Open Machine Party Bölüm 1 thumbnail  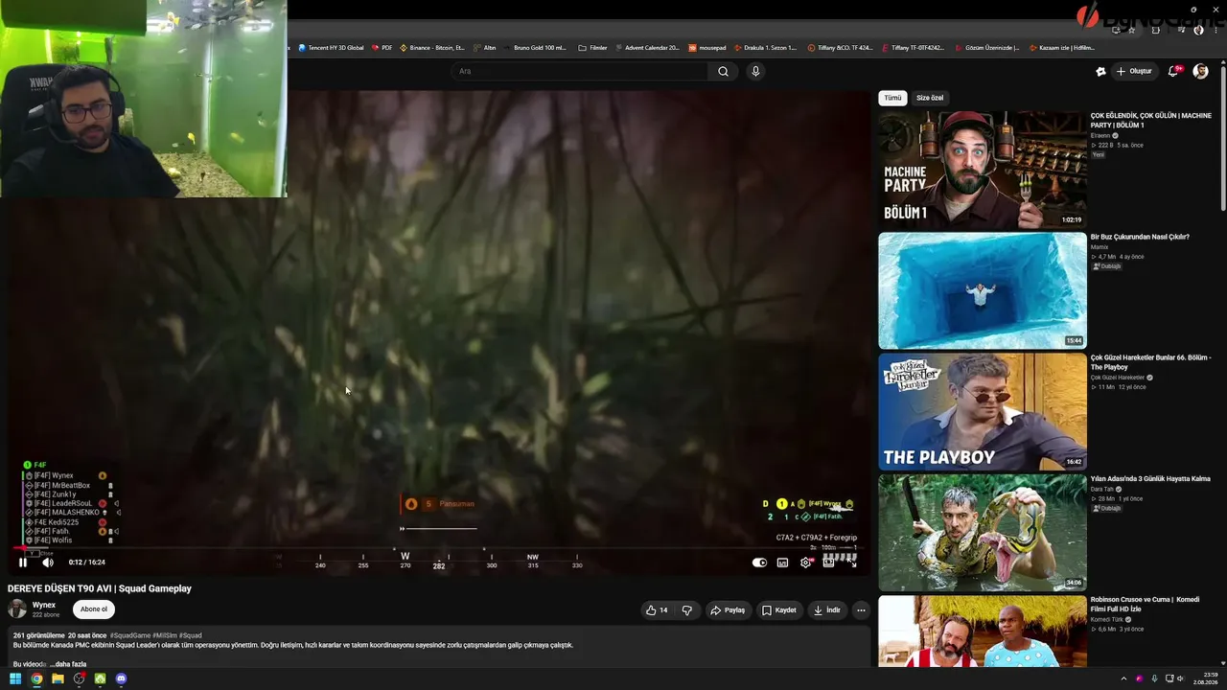(x=983, y=170)
